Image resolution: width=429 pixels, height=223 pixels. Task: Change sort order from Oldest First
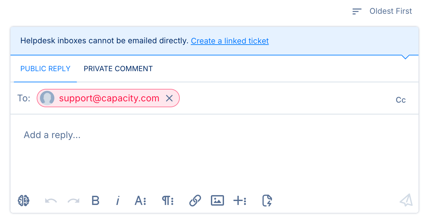pos(382,11)
